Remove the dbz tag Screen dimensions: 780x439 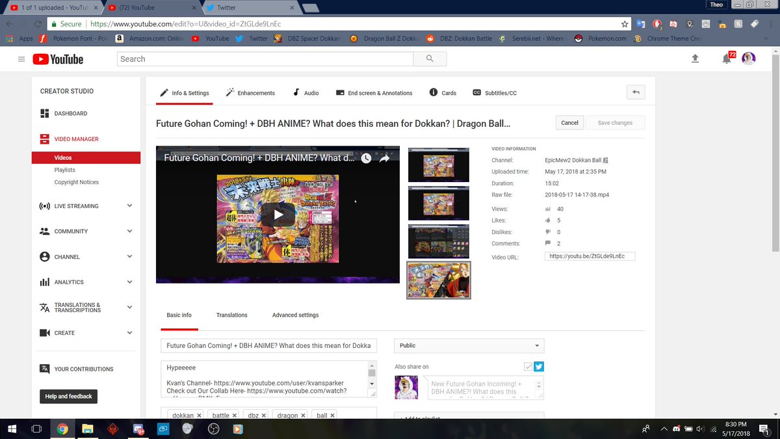[x=265, y=415]
